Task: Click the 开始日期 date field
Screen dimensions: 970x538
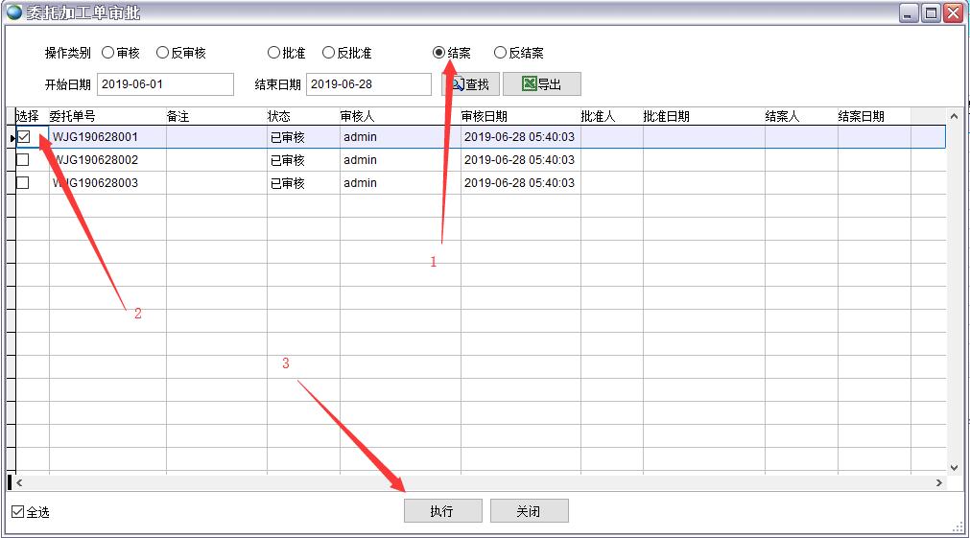Action: (165, 84)
